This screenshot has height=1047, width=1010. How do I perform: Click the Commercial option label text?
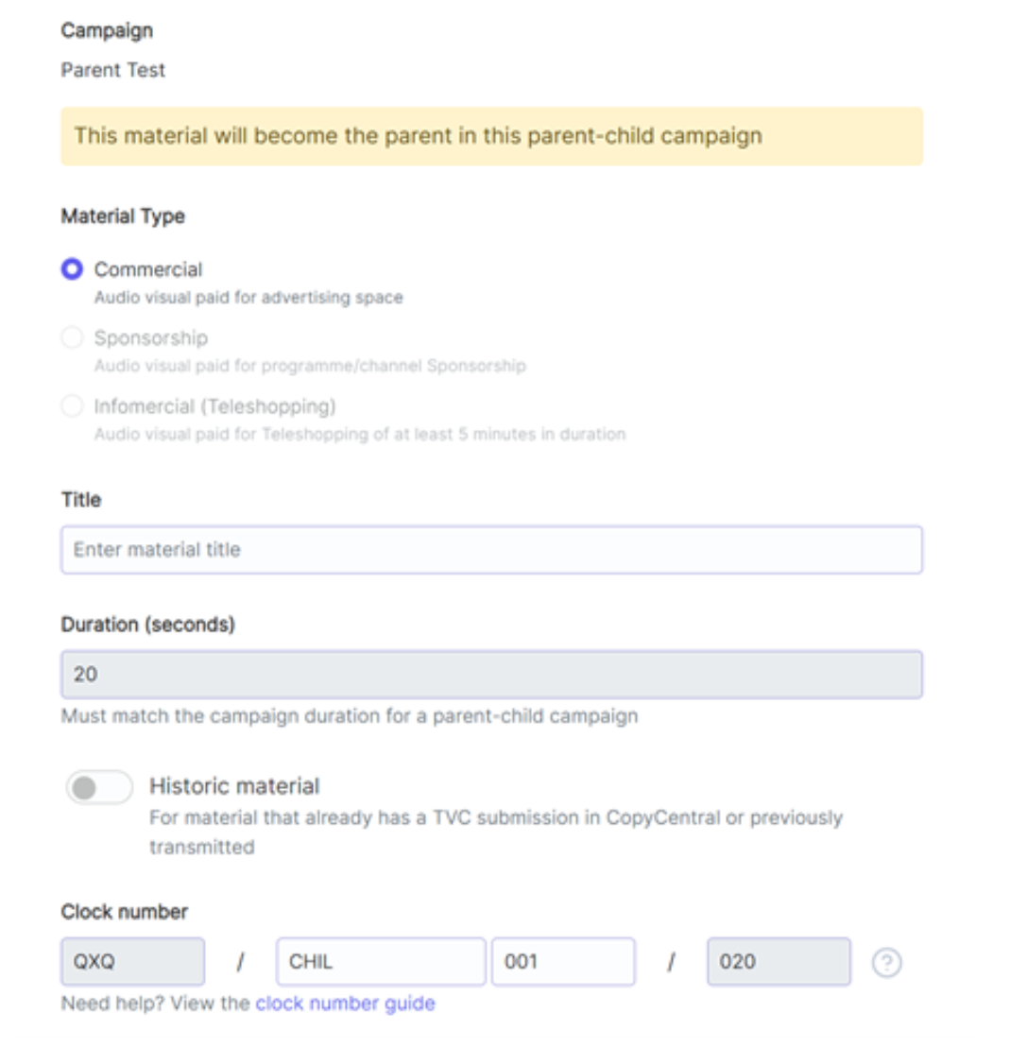click(x=148, y=269)
